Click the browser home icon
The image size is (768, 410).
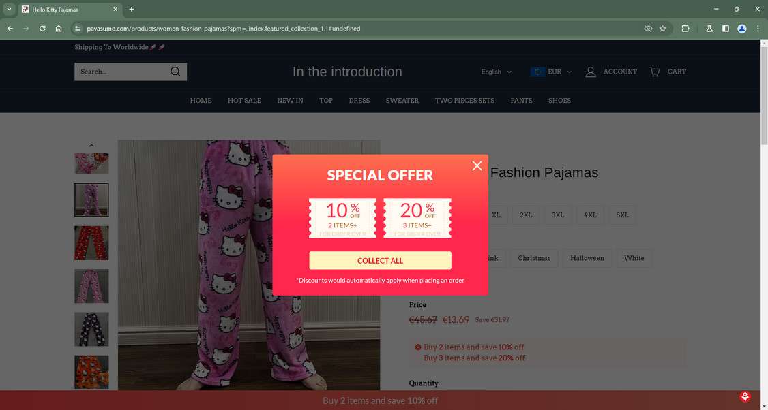pyautogui.click(x=59, y=29)
